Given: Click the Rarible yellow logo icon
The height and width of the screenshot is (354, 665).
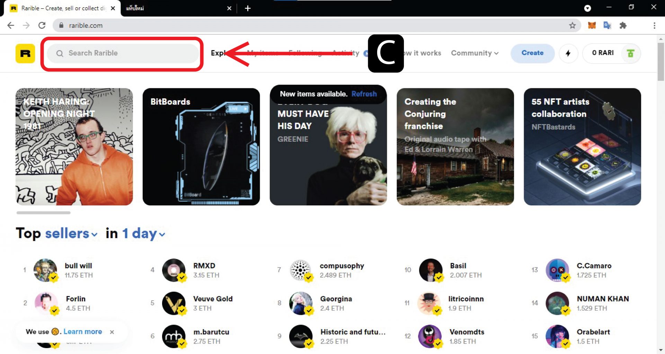Looking at the screenshot, I should [25, 53].
